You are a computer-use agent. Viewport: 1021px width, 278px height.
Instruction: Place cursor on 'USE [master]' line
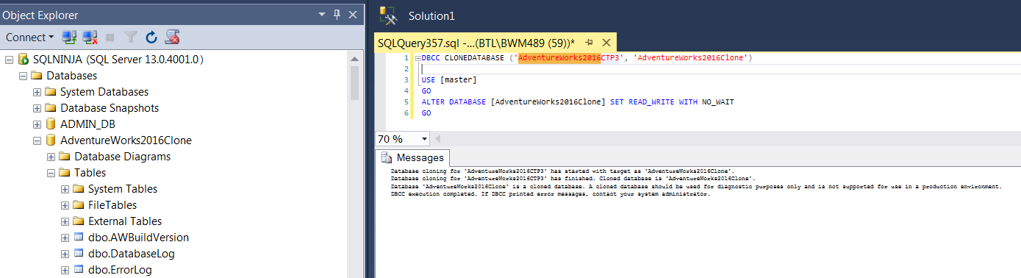[x=449, y=79]
